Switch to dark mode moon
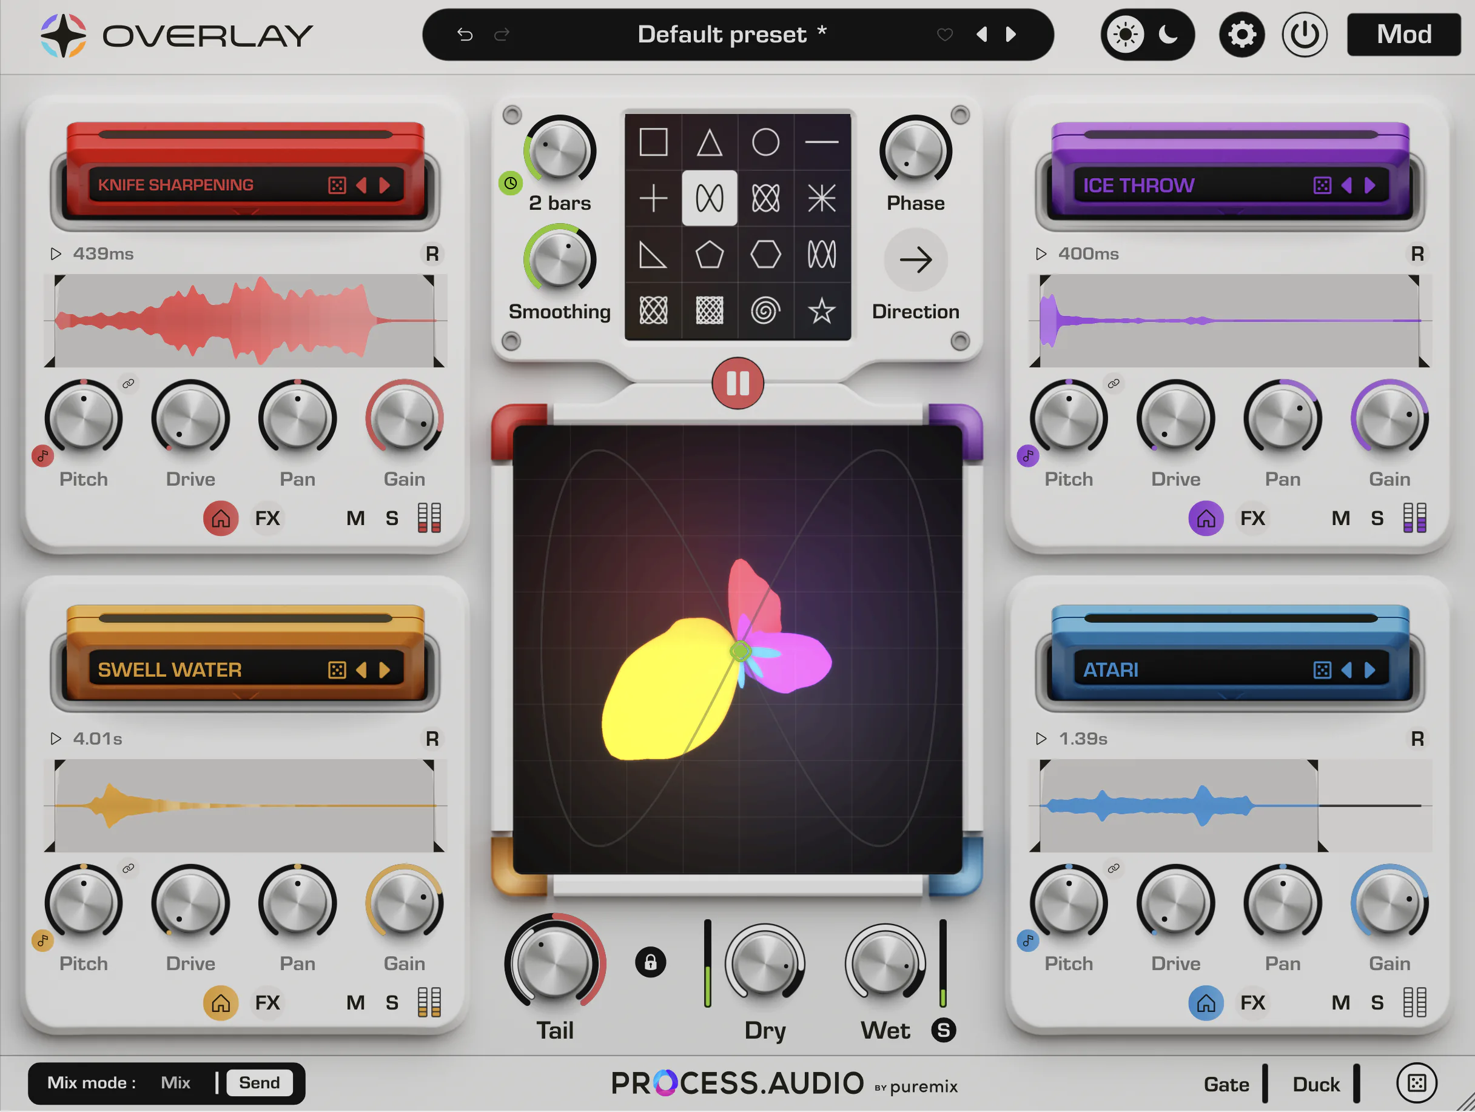Viewport: 1475px width, 1112px height. (x=1168, y=34)
